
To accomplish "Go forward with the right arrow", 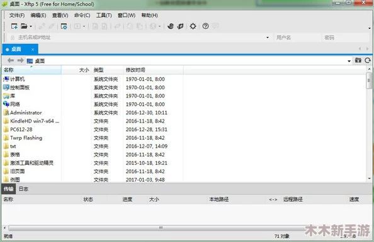I will [x=21, y=60].
